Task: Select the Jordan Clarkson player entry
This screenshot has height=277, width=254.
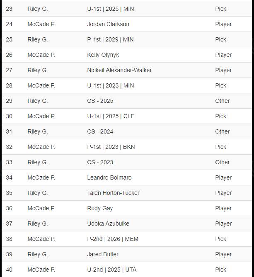Action: pyautogui.click(x=108, y=24)
